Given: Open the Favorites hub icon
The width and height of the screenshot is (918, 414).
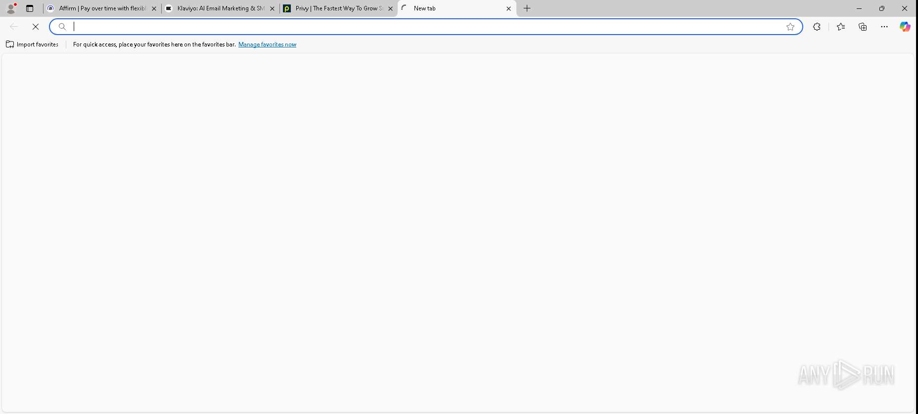Looking at the screenshot, I should [841, 27].
